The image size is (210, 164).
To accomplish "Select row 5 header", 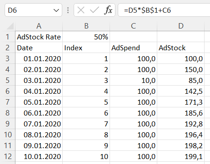I will [8, 80].
